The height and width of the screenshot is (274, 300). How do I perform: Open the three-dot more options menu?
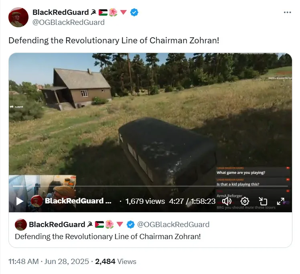[x=288, y=12]
